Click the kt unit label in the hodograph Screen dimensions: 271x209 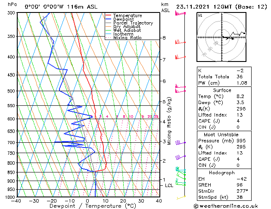[200, 15]
